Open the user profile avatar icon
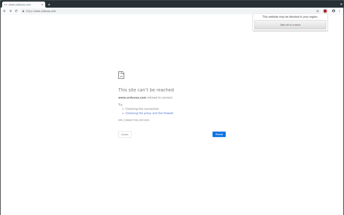This screenshot has height=215, width=344. [334, 11]
